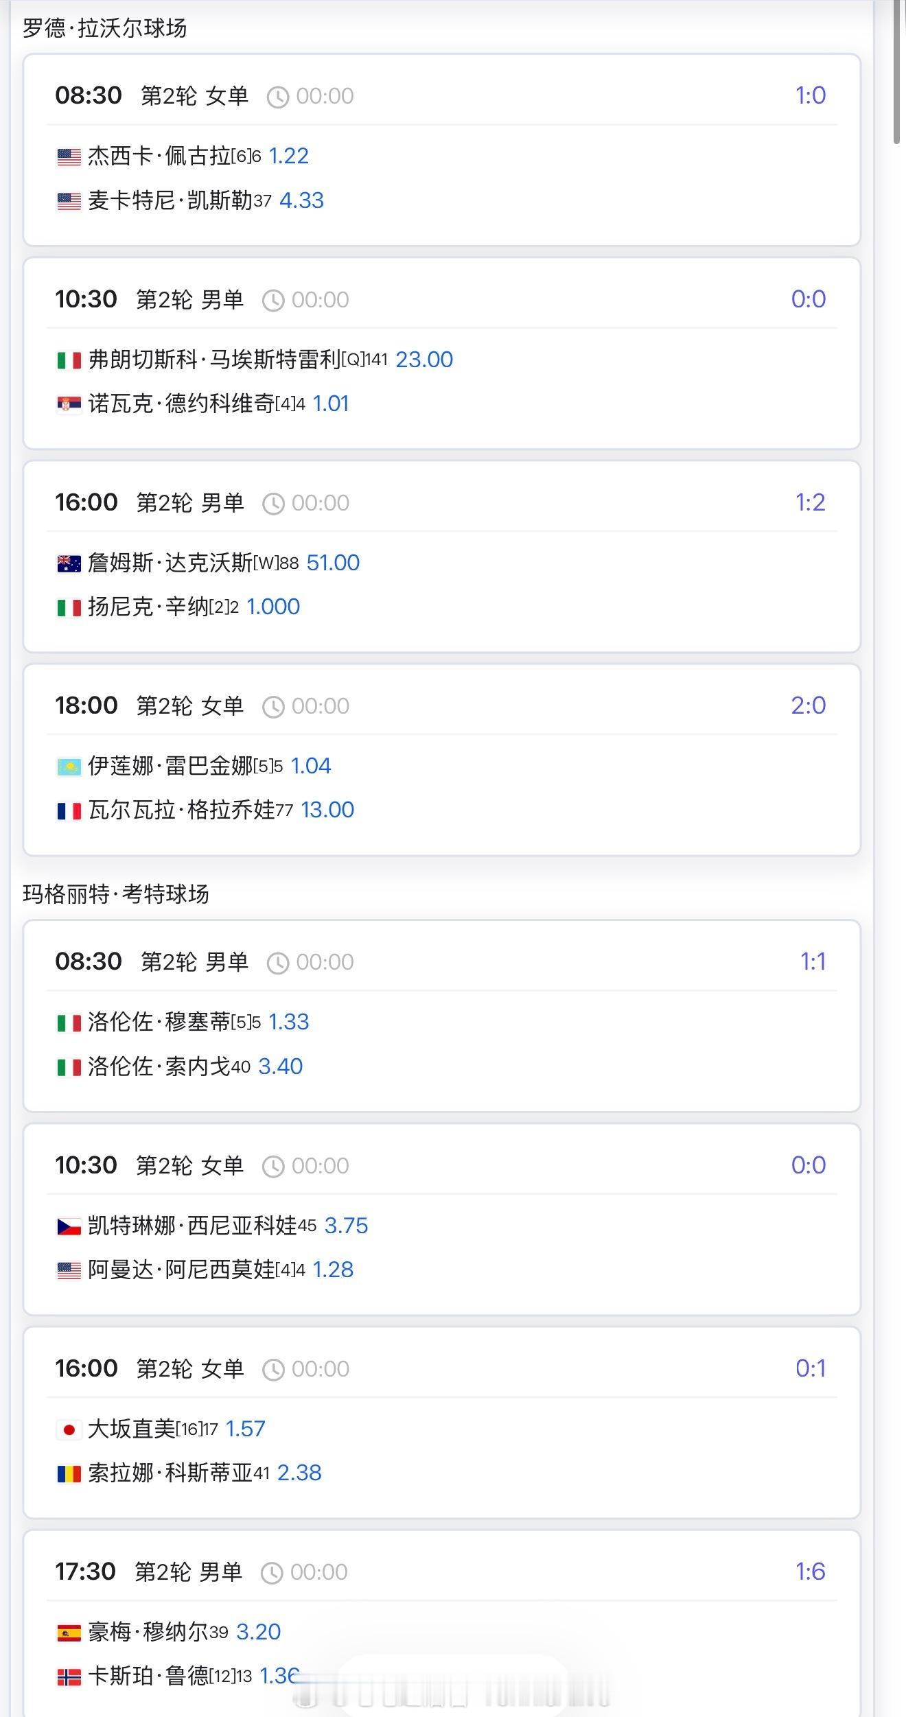Image resolution: width=906 pixels, height=1717 pixels.
Task: Click the 23.00 odds for 马埃斯特雷利
Action: click(x=424, y=360)
